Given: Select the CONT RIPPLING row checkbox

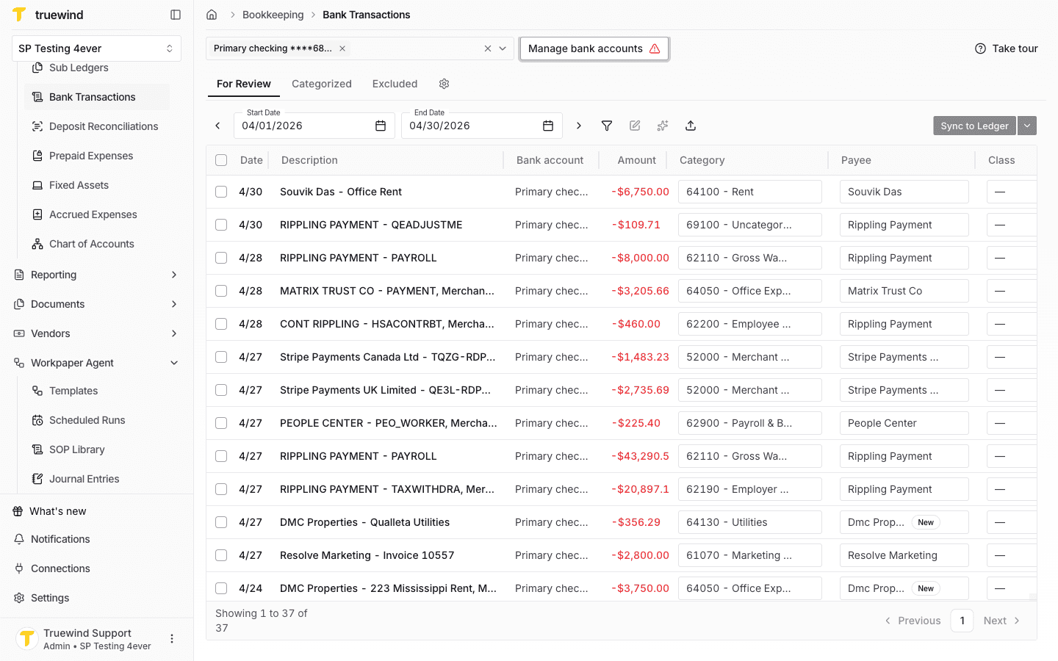Looking at the screenshot, I should pyautogui.click(x=221, y=324).
